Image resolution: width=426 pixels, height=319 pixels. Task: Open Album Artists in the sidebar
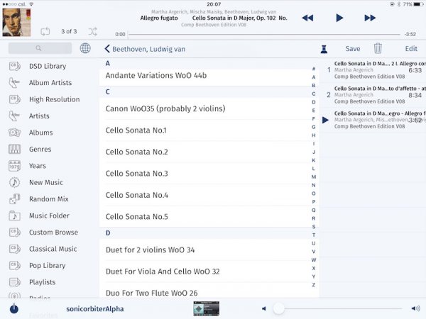50,83
